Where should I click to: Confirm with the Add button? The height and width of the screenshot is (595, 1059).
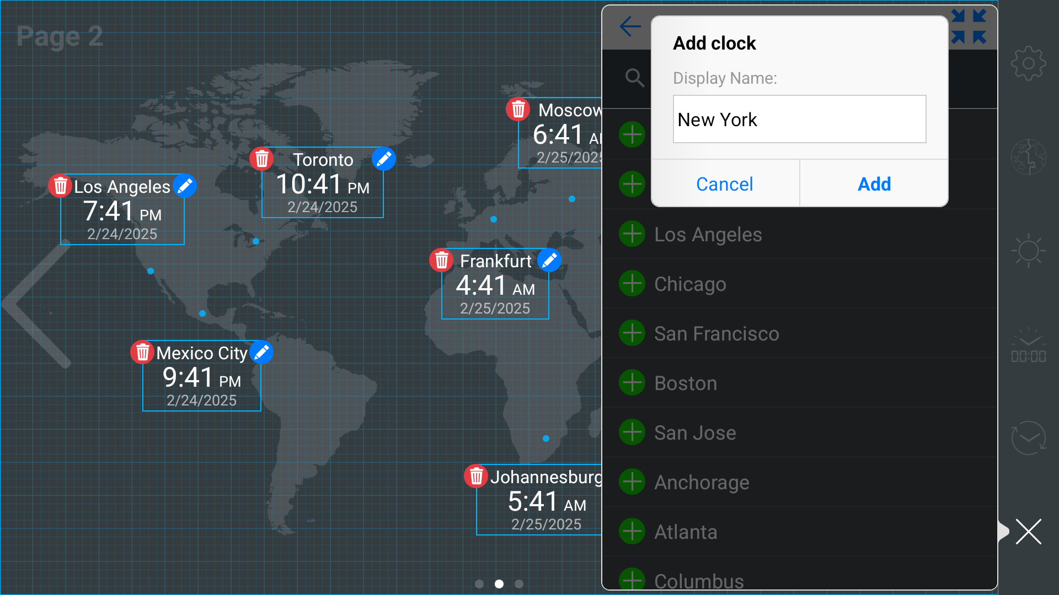874,183
